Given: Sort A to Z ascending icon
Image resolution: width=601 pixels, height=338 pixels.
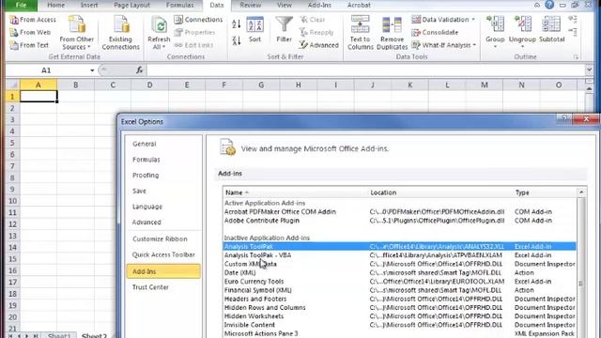Looking at the screenshot, I should tap(237, 24).
